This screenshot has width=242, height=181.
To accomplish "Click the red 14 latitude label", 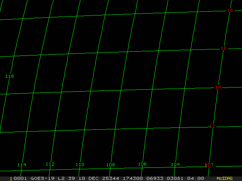I will [218, 87].
